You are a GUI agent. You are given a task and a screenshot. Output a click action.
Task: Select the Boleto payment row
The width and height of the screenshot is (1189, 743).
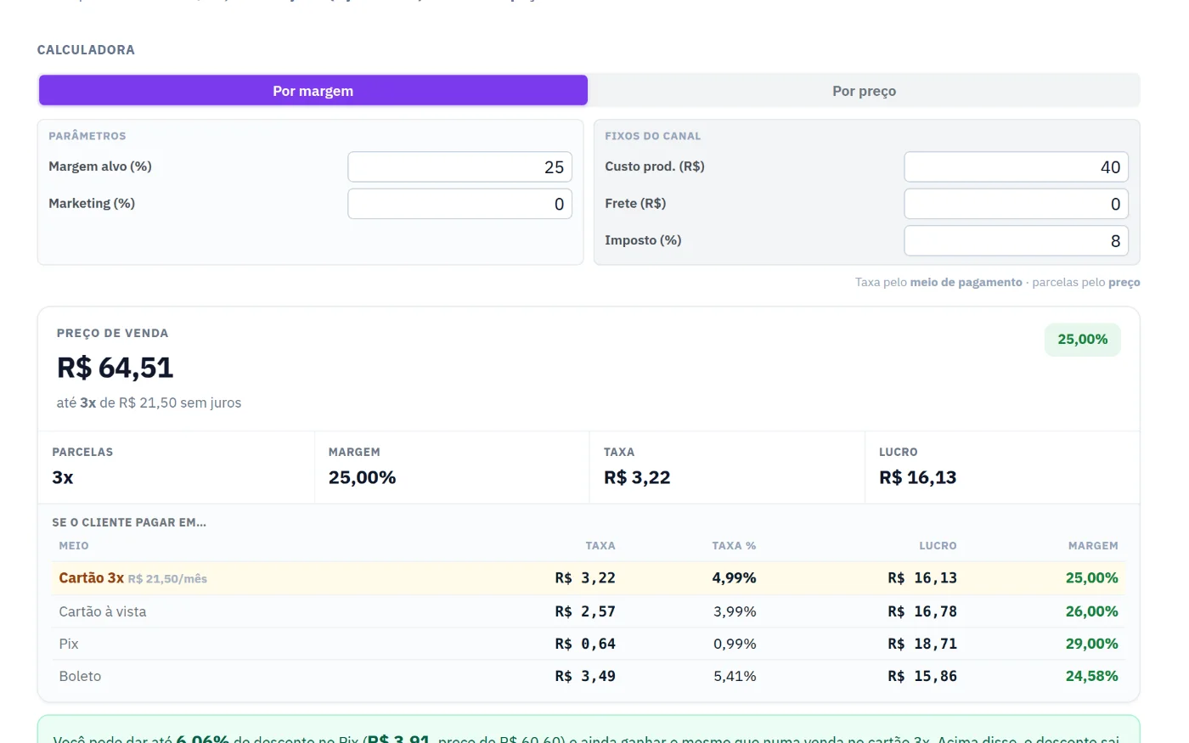(x=589, y=676)
